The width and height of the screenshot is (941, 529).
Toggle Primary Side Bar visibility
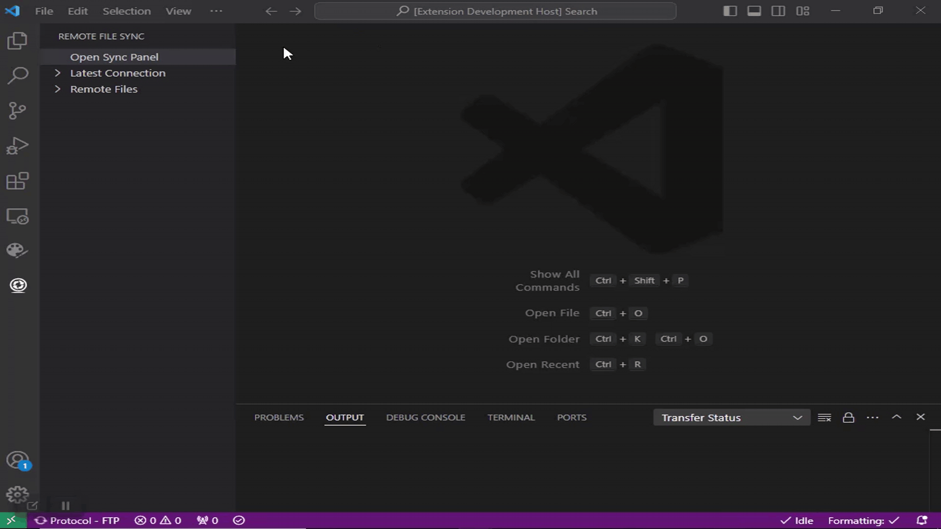pyautogui.click(x=730, y=11)
